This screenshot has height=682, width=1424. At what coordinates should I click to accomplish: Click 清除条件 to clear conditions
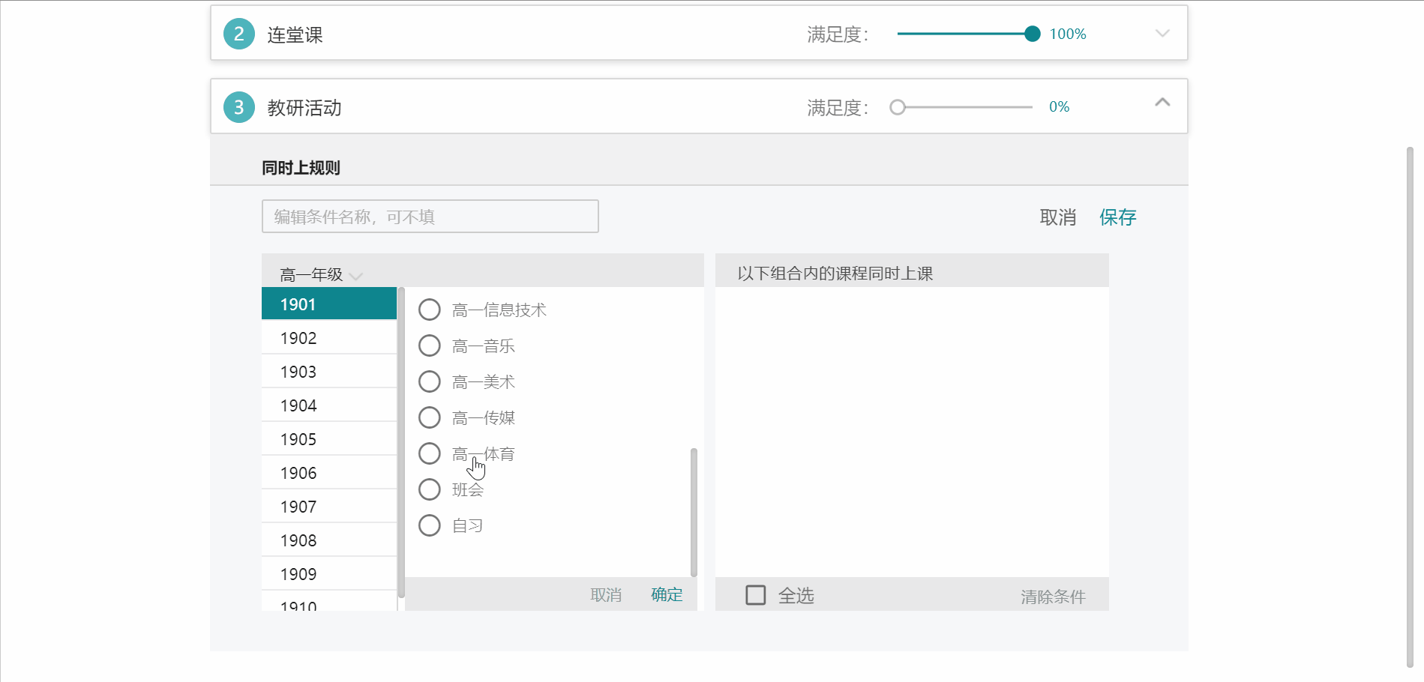pos(1053,597)
